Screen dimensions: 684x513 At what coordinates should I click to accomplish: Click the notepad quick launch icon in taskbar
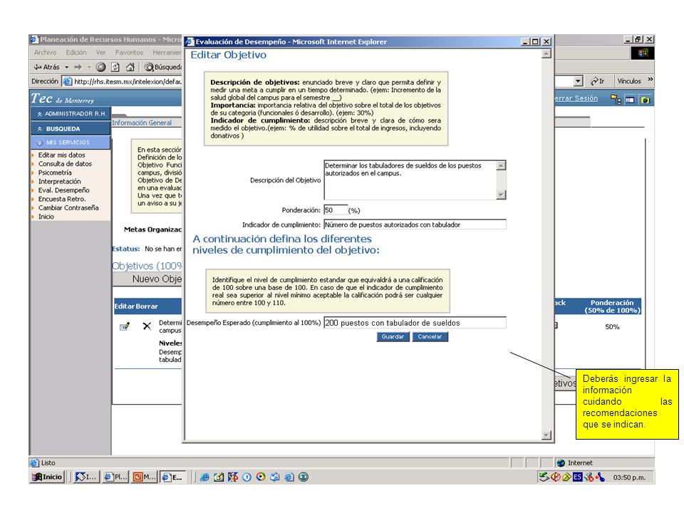coord(219,477)
